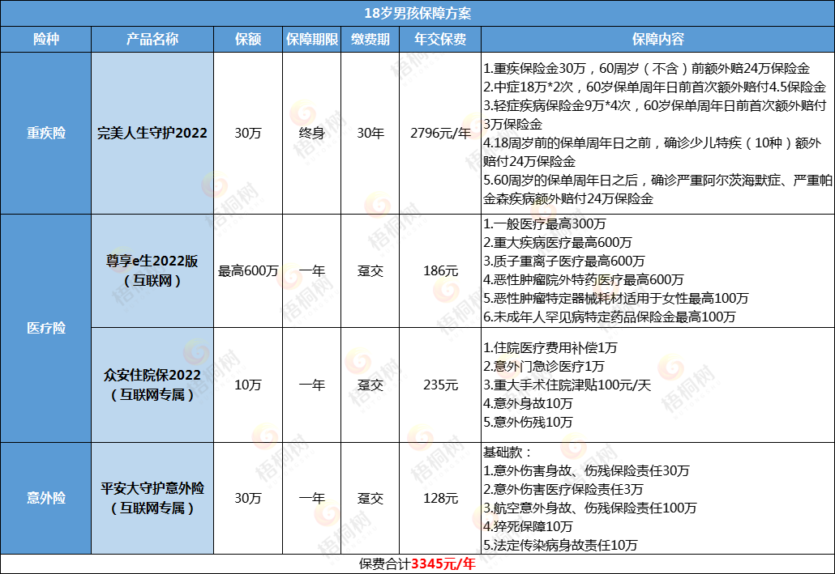Click '30万' coverage in 重疾险 row
Screen dimensions: 835x574
(x=248, y=133)
